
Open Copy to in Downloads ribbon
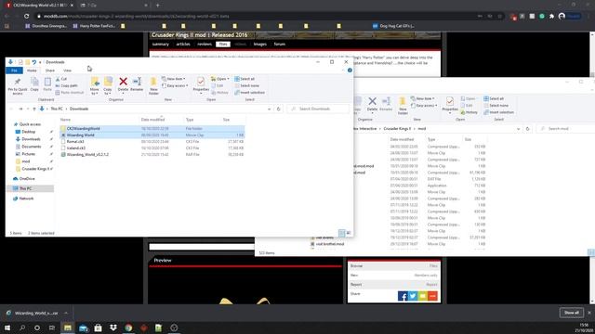tap(108, 86)
